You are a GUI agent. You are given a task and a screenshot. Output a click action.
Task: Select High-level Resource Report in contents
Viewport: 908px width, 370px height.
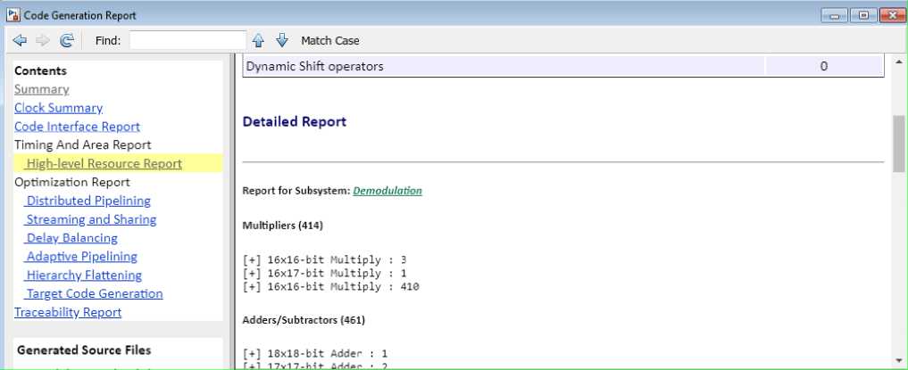pyautogui.click(x=104, y=163)
